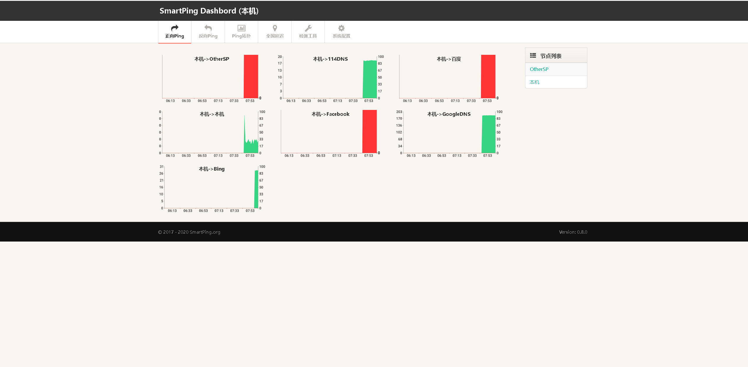Click the reverse Ping arrow icon

(x=208, y=28)
